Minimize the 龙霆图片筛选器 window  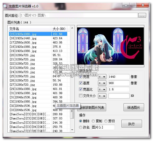tap(126, 5)
